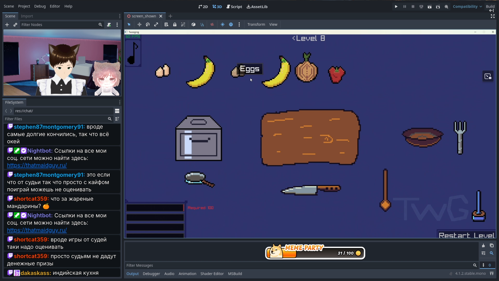
Task: Expand the Transform menu
Action: click(256, 25)
